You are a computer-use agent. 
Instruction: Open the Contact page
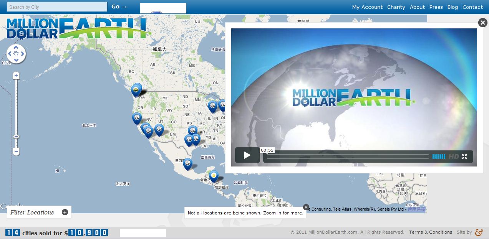(x=472, y=7)
